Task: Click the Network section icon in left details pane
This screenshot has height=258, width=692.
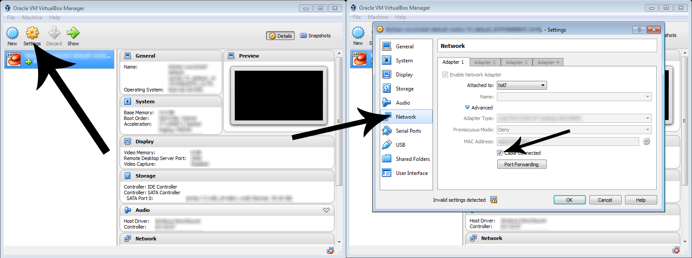Action: click(128, 239)
